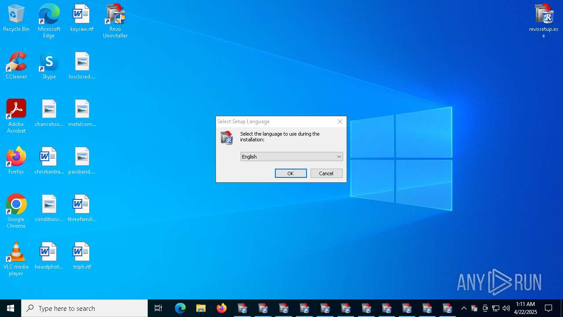
Task: Click the taskbar search box
Action: 84,308
